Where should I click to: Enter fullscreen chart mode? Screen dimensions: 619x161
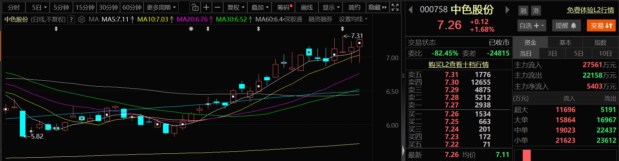395,7
